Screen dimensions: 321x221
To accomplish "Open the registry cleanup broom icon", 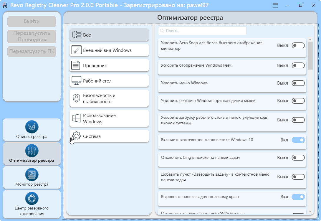I will coord(32,127).
